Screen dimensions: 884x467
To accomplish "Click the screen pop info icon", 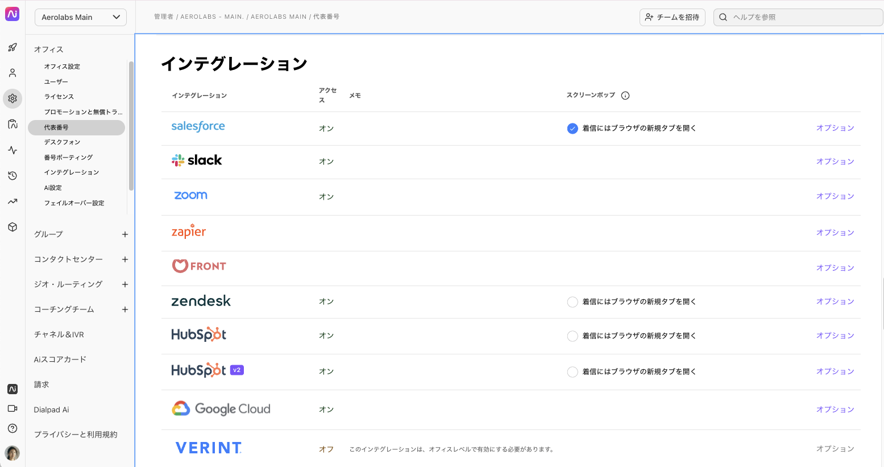I will click(x=625, y=96).
